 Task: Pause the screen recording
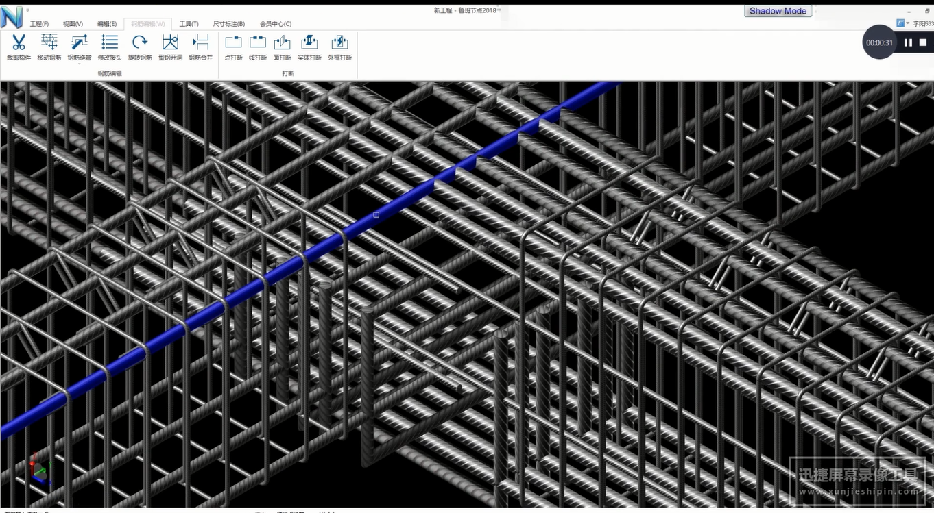(908, 42)
